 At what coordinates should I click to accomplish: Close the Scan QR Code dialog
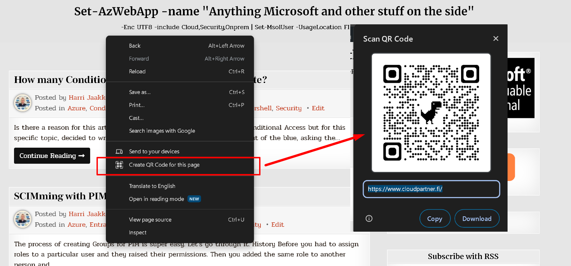coord(496,39)
